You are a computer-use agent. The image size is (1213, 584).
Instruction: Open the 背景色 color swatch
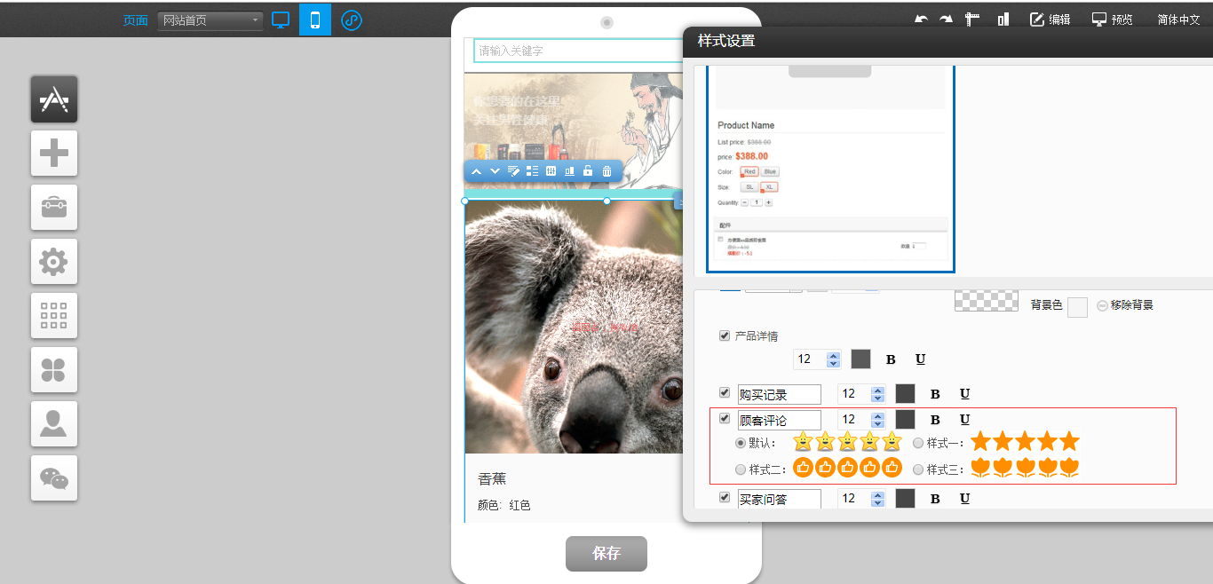point(1077,307)
